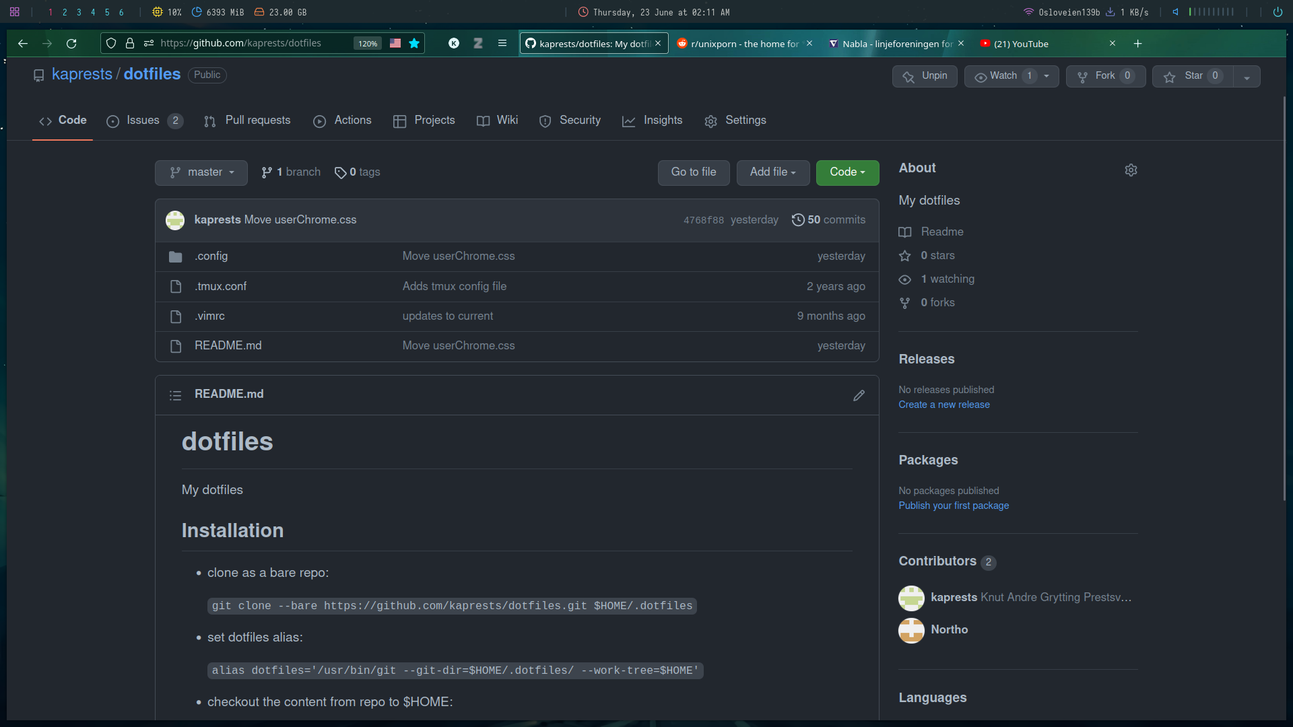Expand the green Code dropdown

click(x=847, y=172)
